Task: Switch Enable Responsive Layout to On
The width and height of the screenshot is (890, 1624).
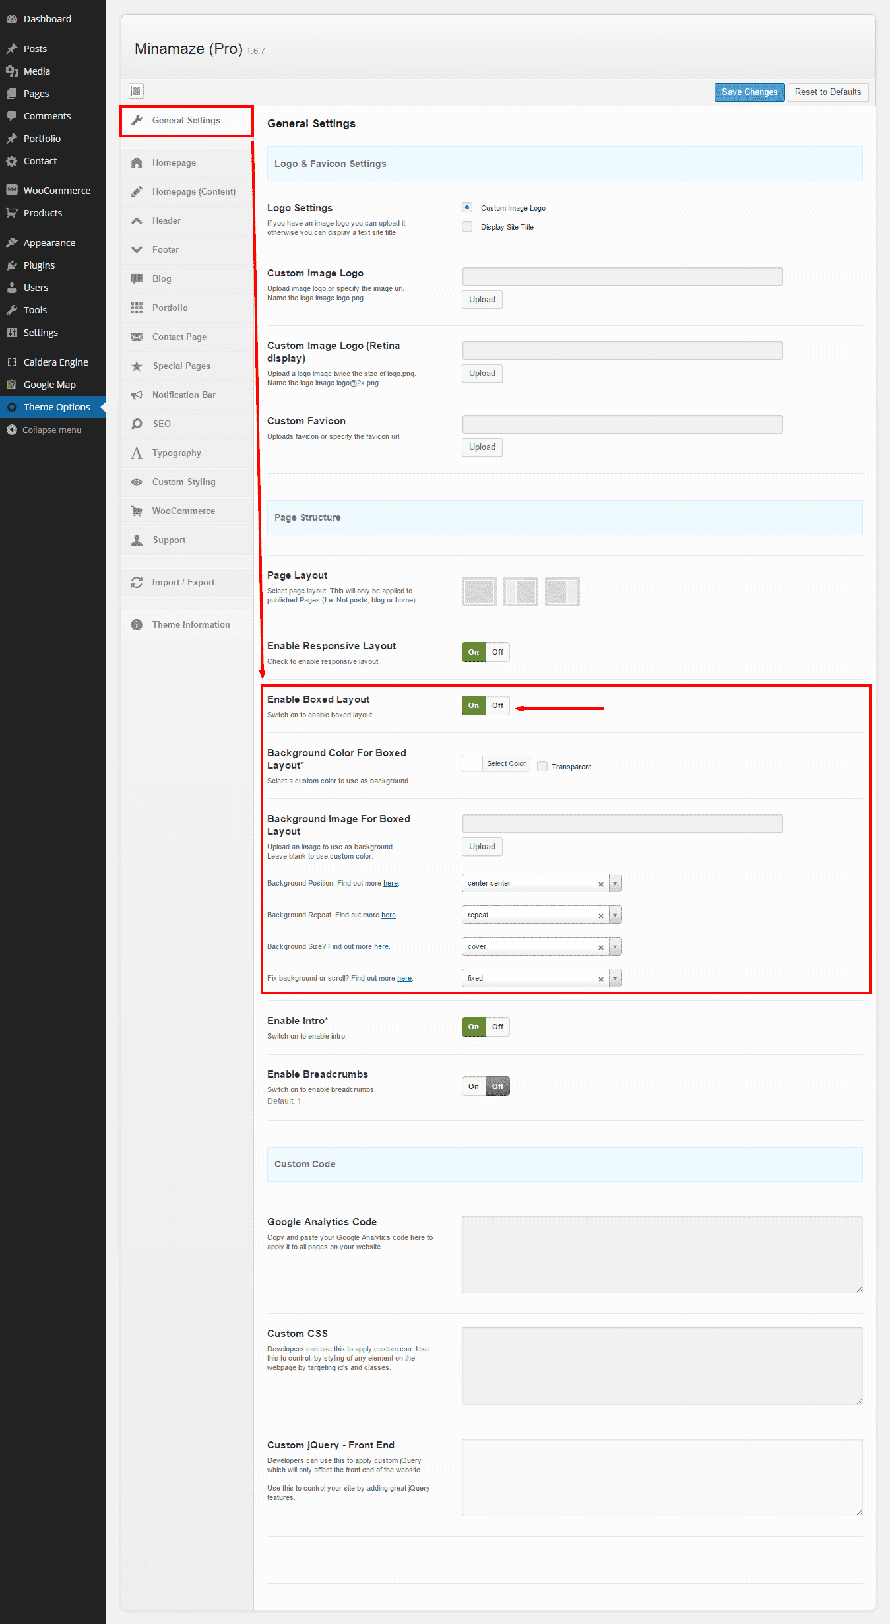Action: coord(474,652)
